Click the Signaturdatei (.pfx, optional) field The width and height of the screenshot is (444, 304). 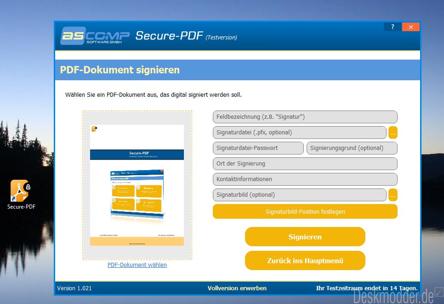(300, 133)
